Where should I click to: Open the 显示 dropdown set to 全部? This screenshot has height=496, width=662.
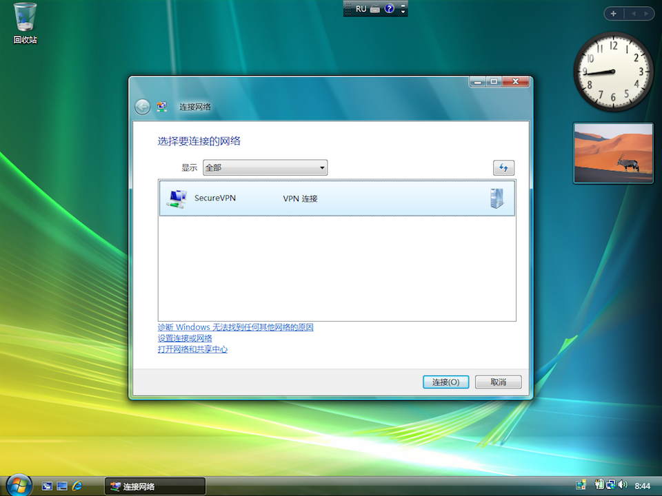265,167
